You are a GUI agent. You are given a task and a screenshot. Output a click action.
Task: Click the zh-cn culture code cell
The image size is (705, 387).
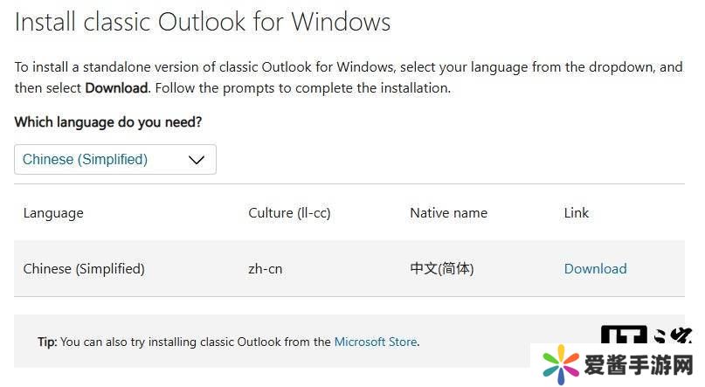click(x=266, y=268)
